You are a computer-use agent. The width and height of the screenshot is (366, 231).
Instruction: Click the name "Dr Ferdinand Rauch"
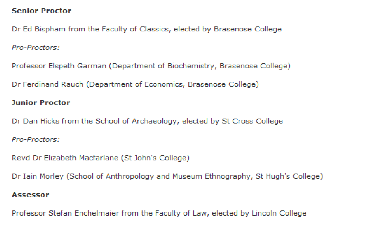tap(47, 84)
